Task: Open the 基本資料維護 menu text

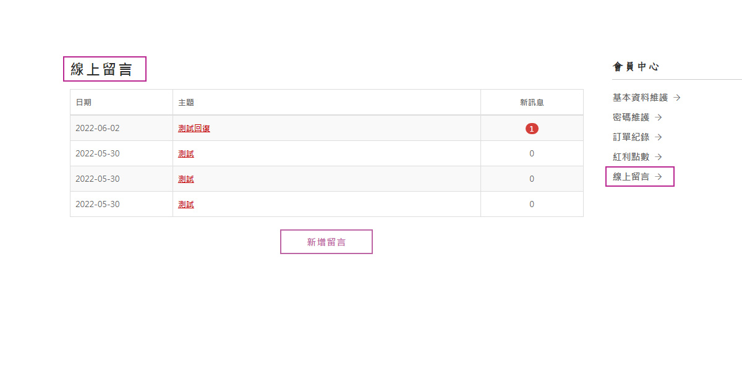Action: [641, 98]
